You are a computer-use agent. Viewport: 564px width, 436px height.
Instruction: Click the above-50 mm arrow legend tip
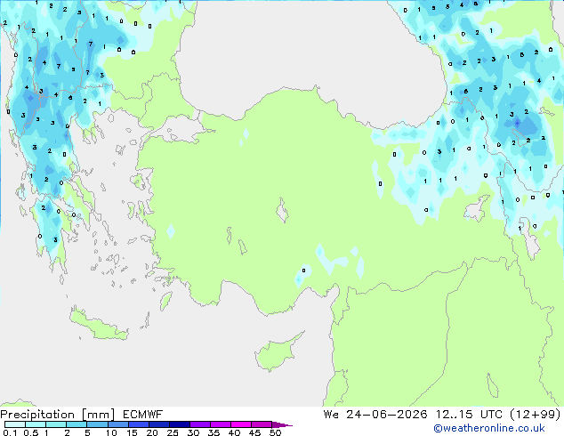coord(282,424)
